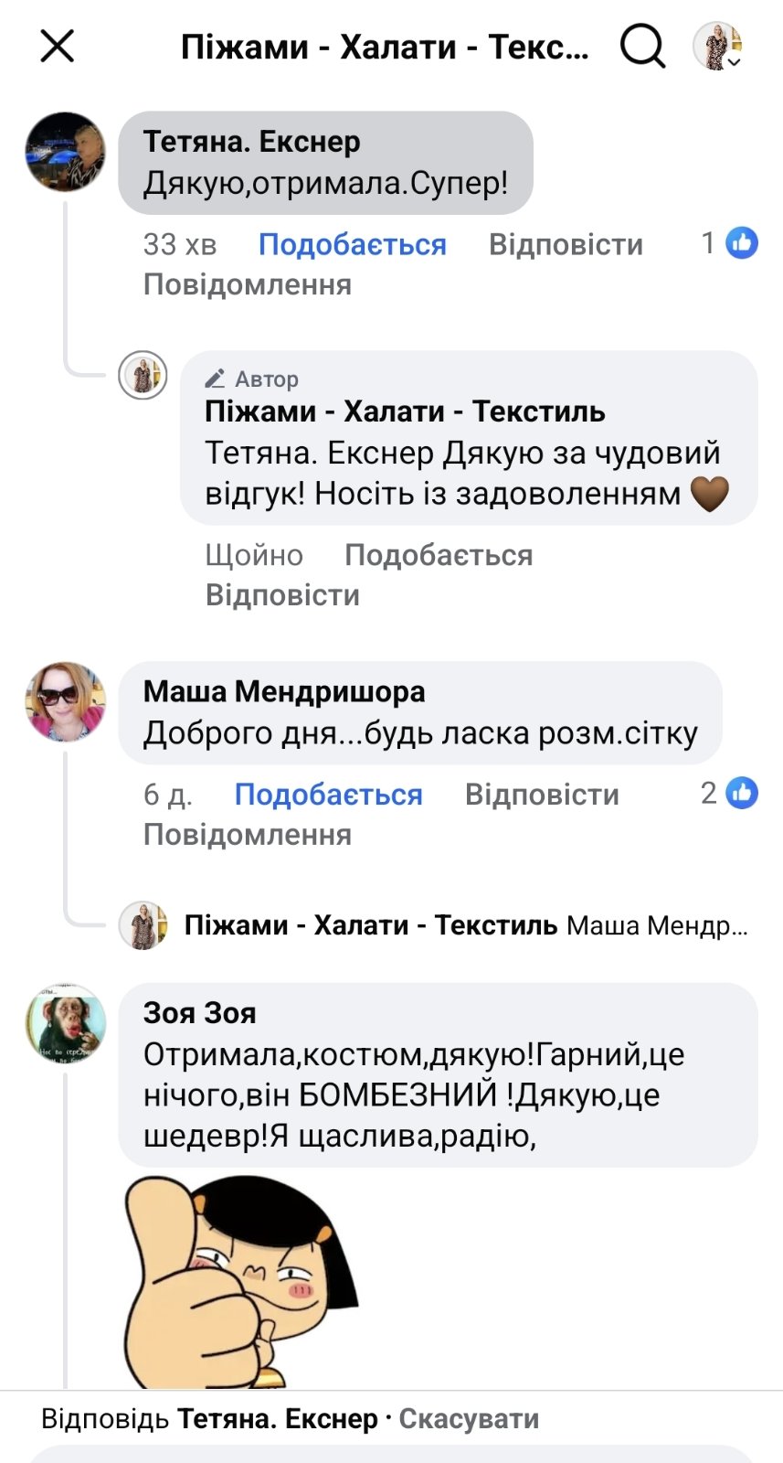This screenshot has width=783, height=1463.
Task: Cancel reply with Скасувати link
Action: (469, 1418)
